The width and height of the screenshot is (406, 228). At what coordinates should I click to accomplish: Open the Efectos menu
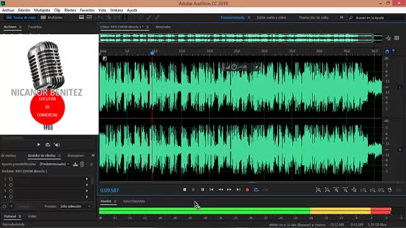click(70, 10)
